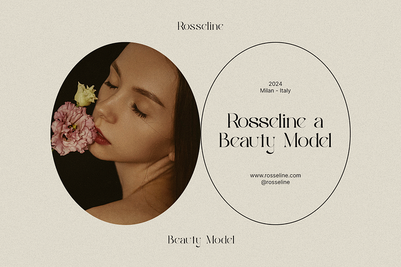Click the footer Beauty Model text
This screenshot has height=267, width=401.
[x=201, y=240]
